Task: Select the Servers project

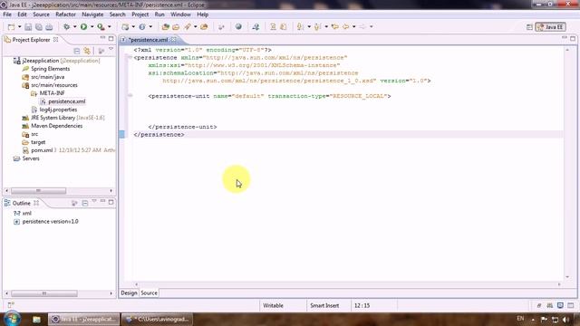Action: coord(31,158)
